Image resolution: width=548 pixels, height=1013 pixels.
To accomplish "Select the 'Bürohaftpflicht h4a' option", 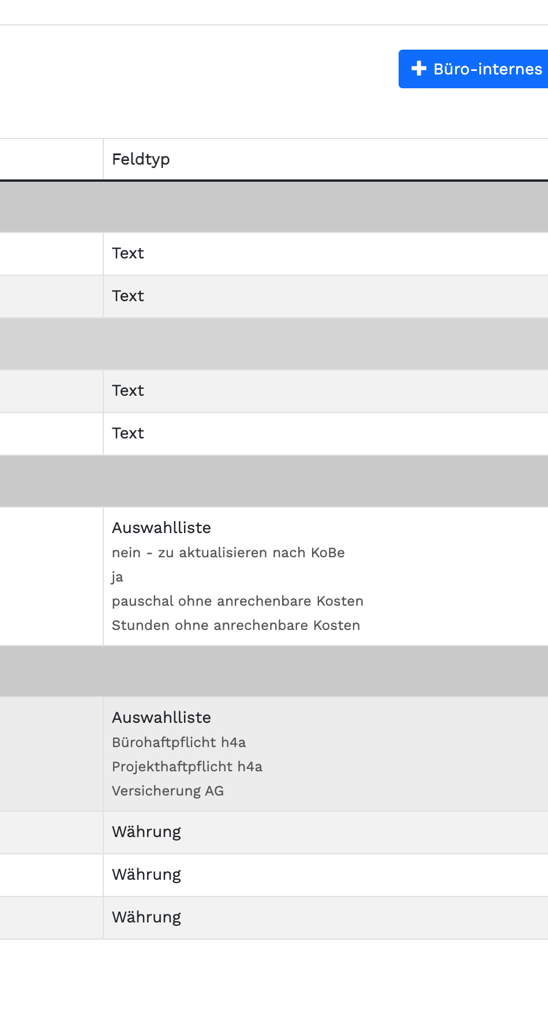I will 179,742.
